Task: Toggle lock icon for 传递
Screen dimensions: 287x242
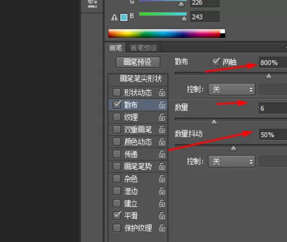Action: pyautogui.click(x=162, y=154)
